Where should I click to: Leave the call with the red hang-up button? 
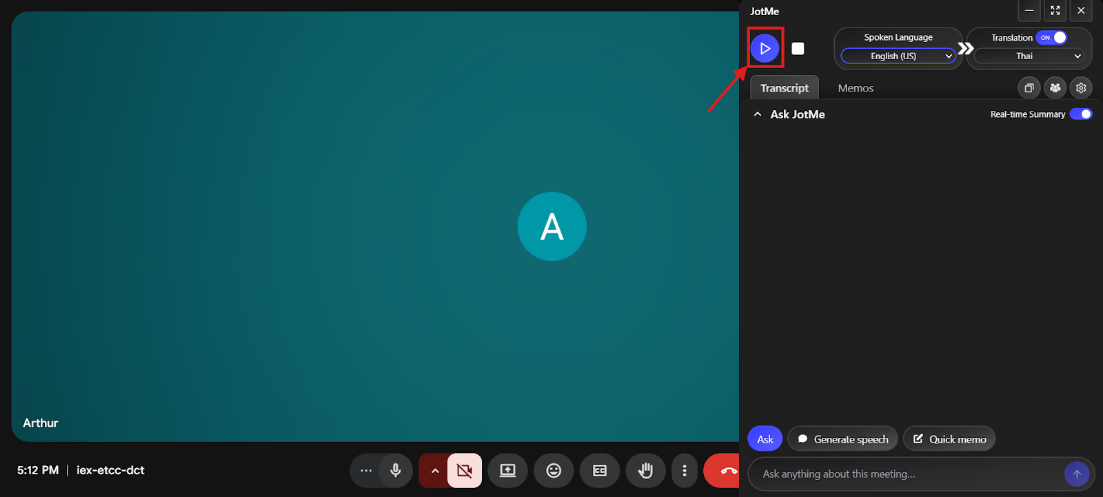coord(722,471)
